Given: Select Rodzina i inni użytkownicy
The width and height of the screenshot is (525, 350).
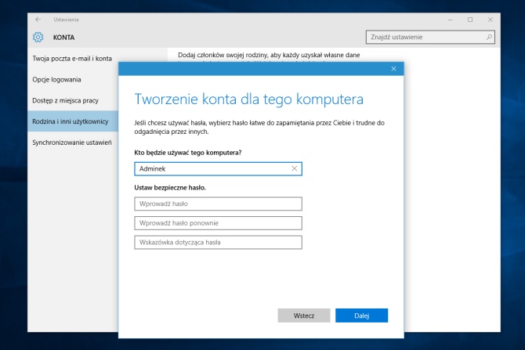Looking at the screenshot, I should 71,121.
